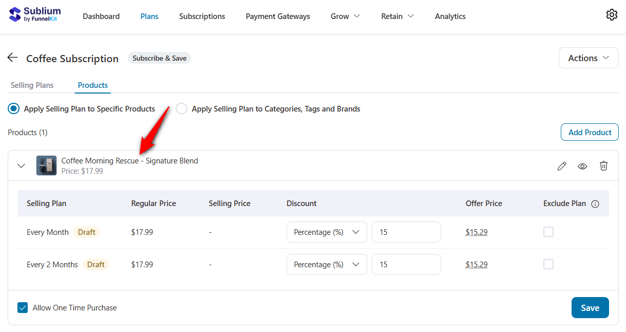Save the product plan settings
626x332 pixels.
[590, 307]
